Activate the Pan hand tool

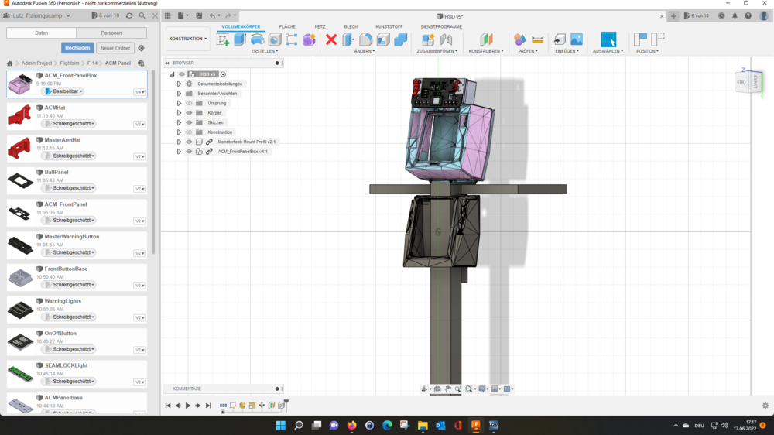448,389
